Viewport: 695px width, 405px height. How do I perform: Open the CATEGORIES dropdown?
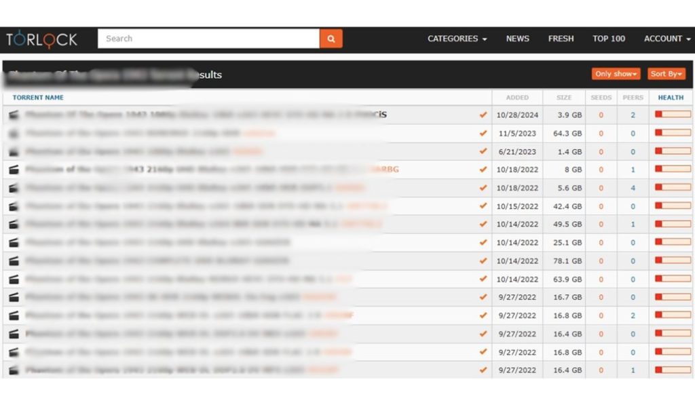point(456,39)
